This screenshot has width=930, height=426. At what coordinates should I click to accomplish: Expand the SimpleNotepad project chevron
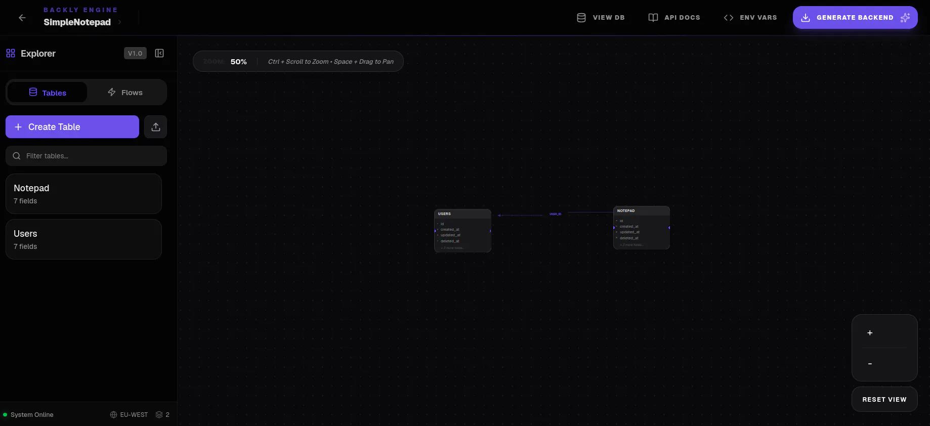click(x=119, y=22)
